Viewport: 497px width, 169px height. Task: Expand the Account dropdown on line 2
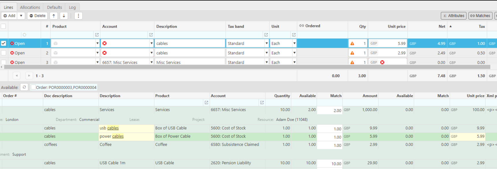151,53
